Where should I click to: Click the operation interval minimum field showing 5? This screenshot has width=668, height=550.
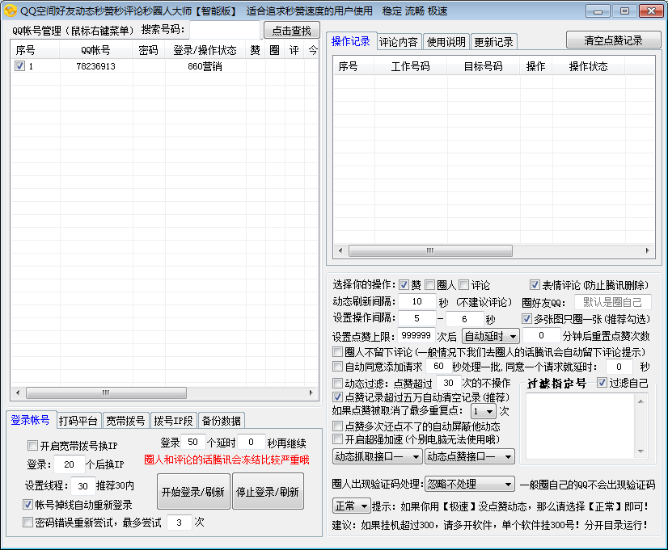[417, 318]
